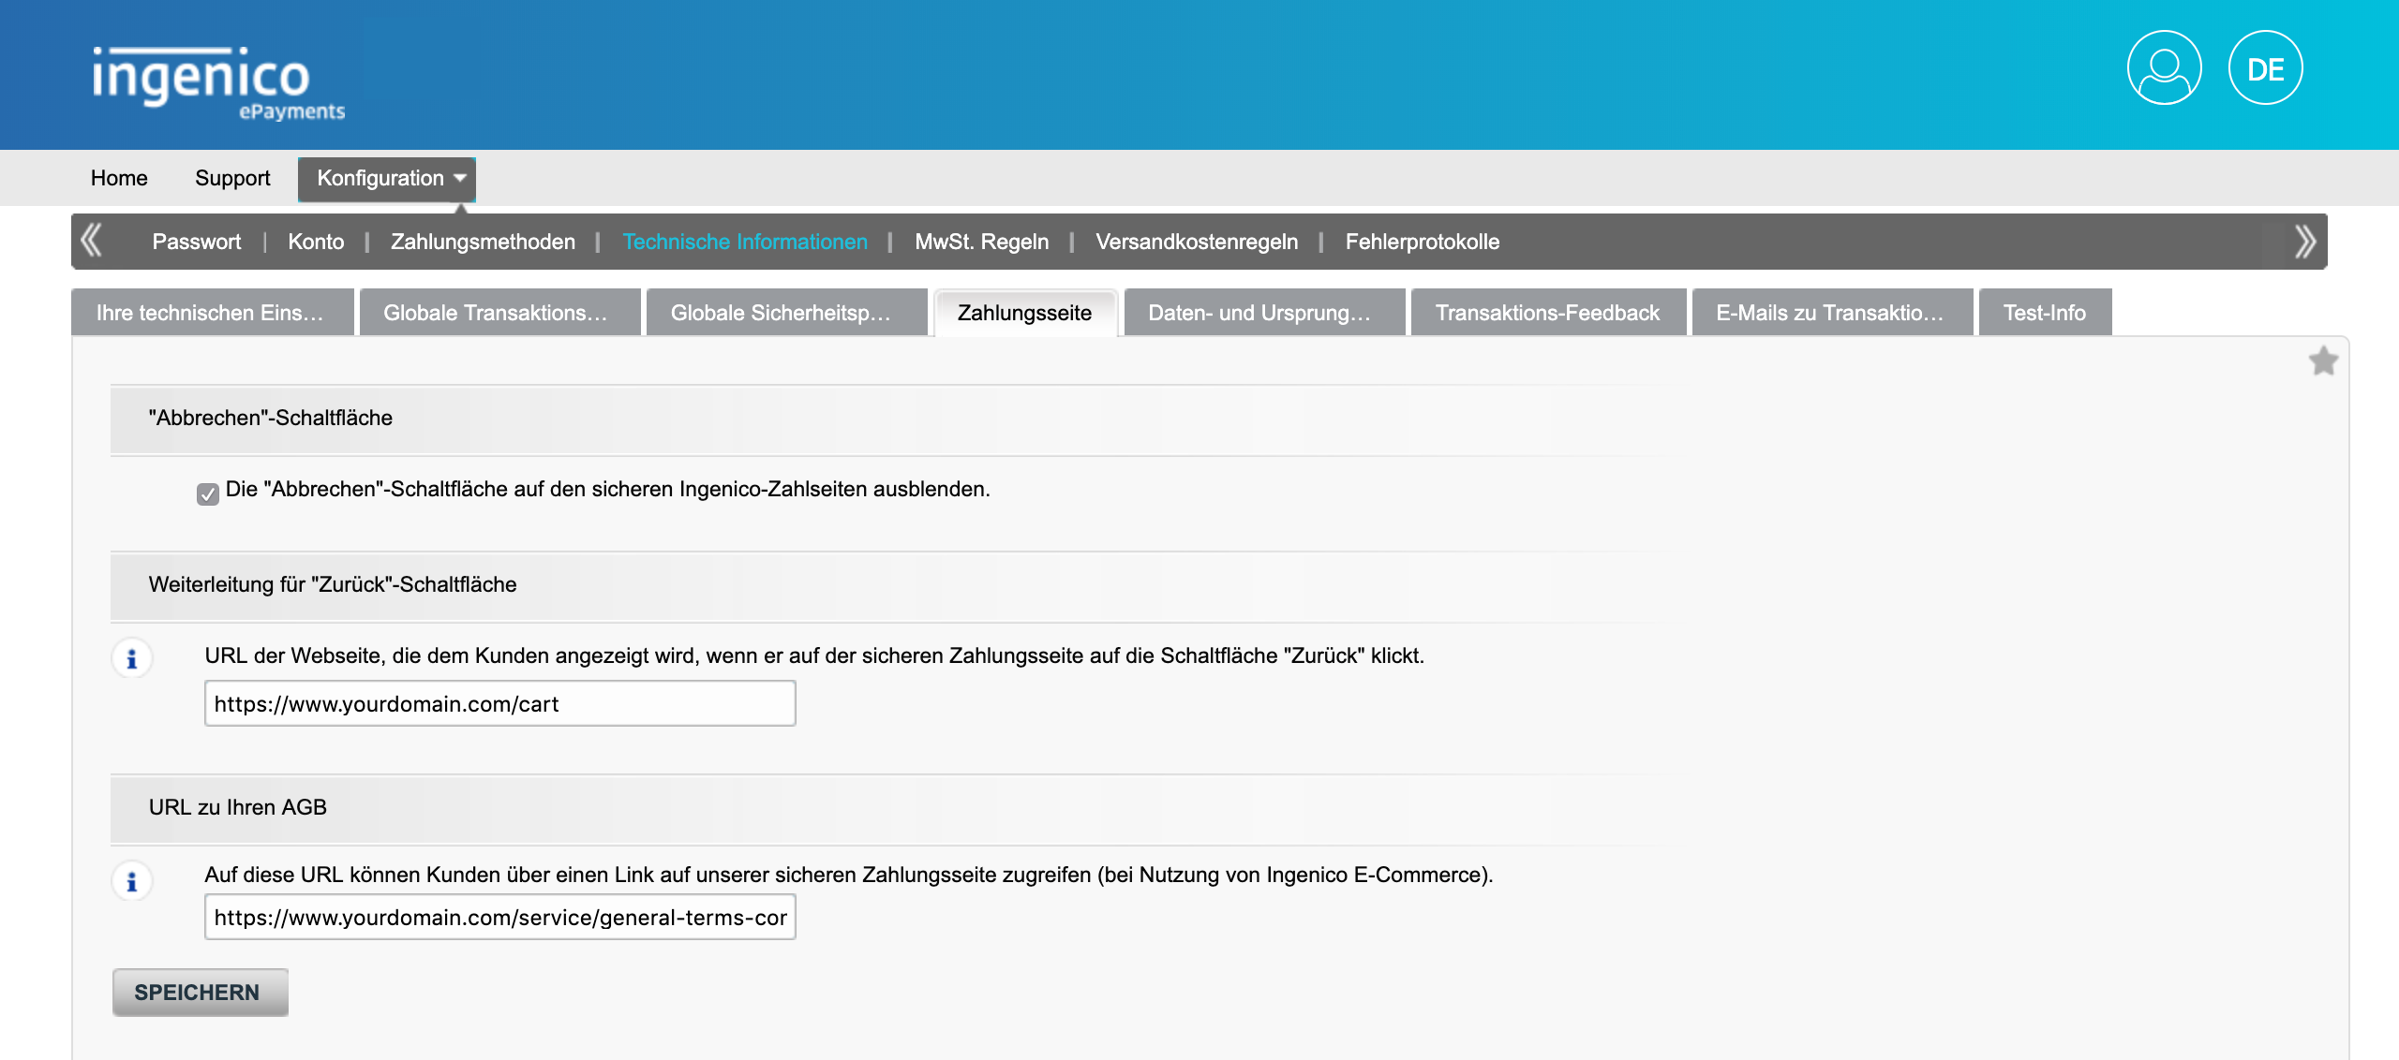
Task: Click the Ingenico ePayments logo
Action: (x=218, y=83)
